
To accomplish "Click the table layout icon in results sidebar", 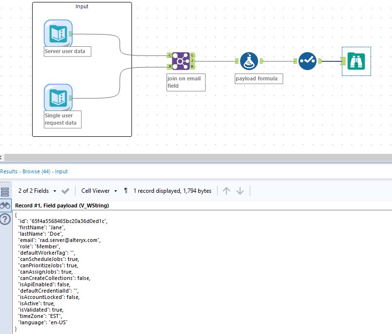I will [x=5, y=191].
